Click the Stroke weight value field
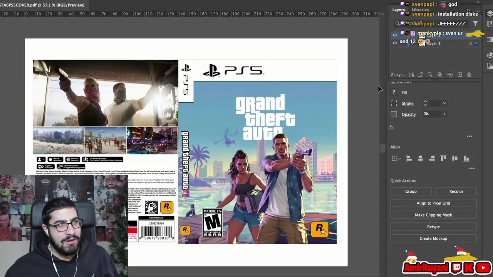The image size is (493, 277). (x=435, y=103)
